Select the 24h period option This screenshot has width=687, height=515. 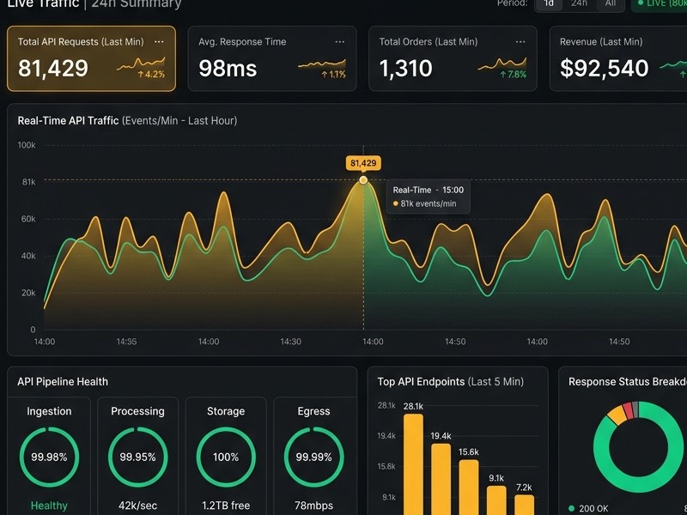(x=579, y=4)
